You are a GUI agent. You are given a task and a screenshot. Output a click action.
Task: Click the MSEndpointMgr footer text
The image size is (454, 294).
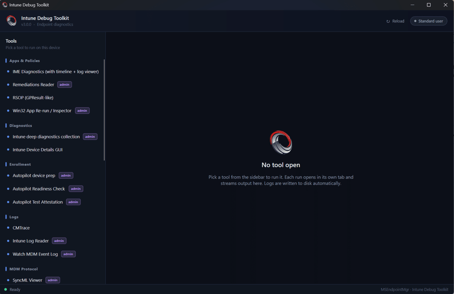point(414,289)
